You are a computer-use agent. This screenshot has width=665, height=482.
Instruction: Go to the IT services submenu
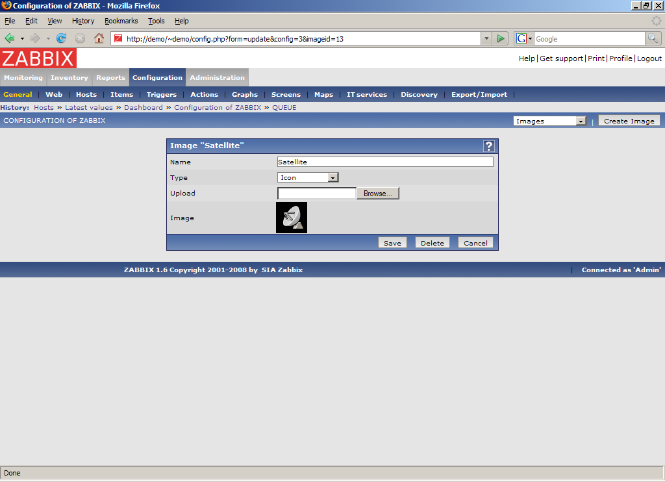pos(367,95)
